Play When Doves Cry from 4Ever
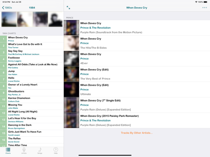The height and width of the screenshot is (157, 210). tap(137, 59)
